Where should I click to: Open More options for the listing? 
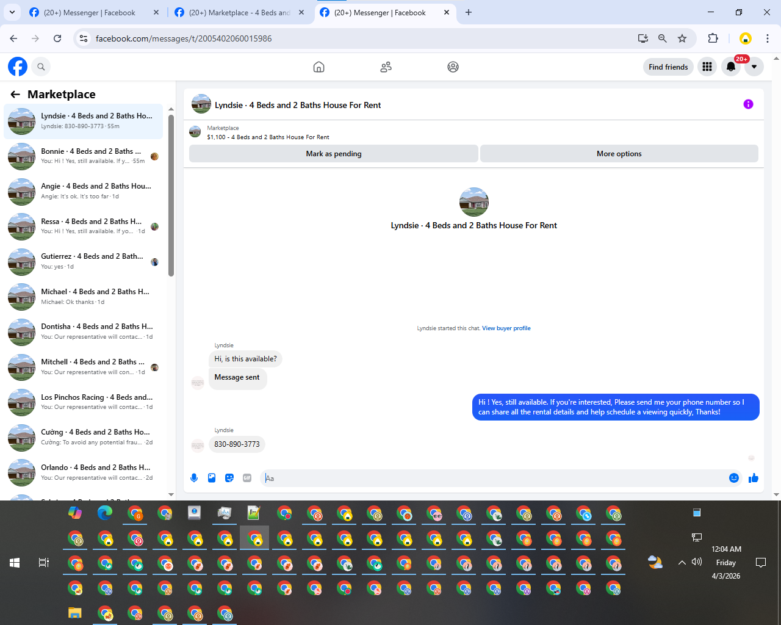(619, 154)
